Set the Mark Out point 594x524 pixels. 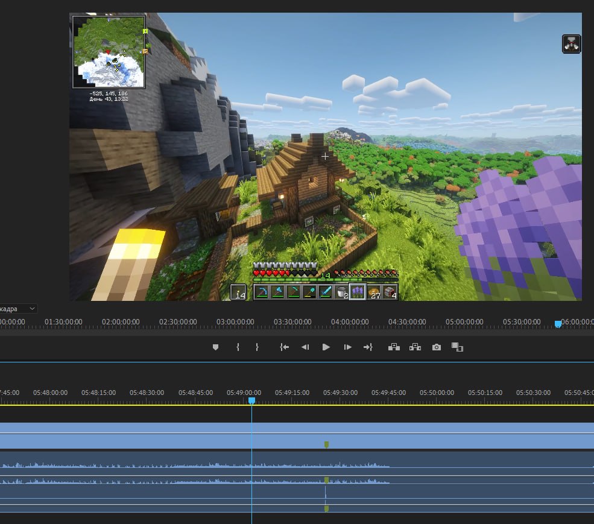(x=257, y=347)
